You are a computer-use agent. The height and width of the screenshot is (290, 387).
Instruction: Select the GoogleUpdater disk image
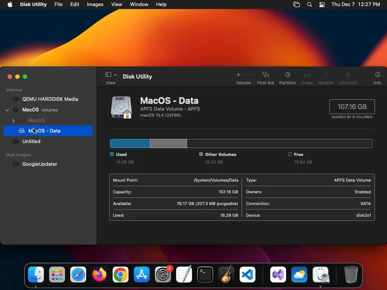click(x=48, y=164)
